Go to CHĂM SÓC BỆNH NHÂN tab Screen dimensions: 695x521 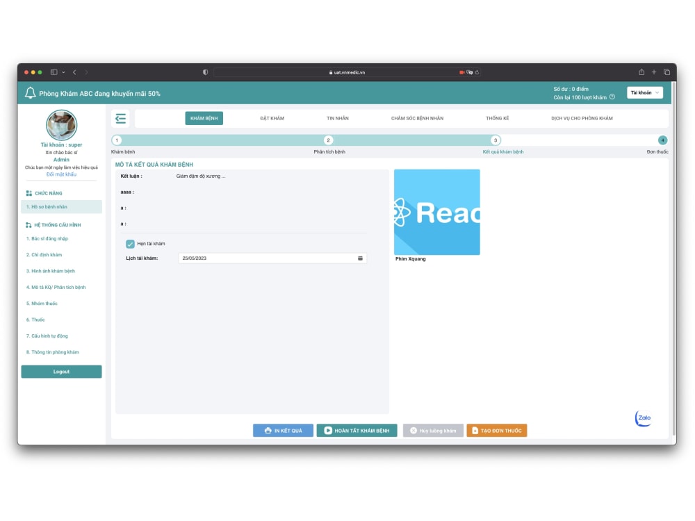click(417, 118)
